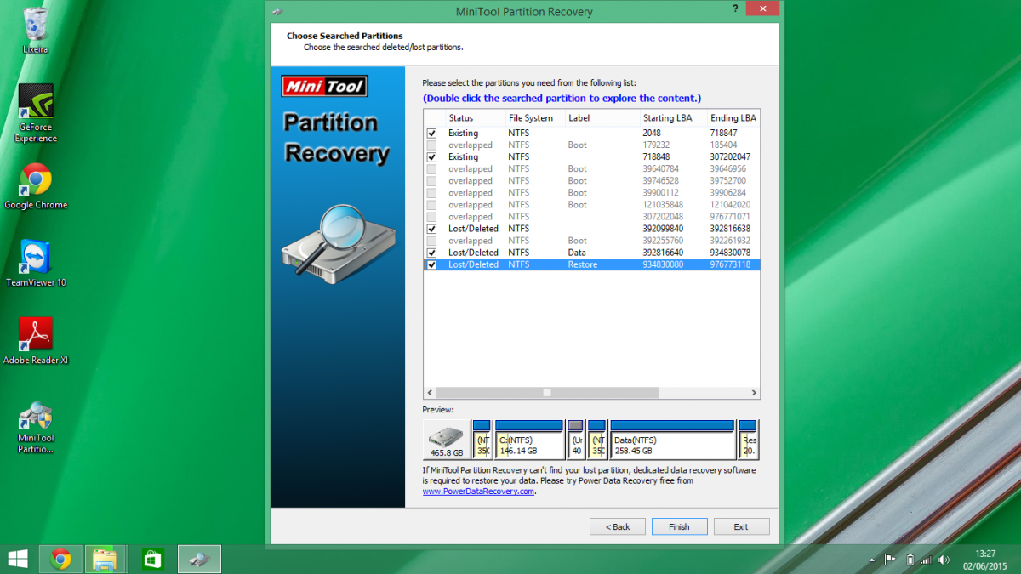
Task: Open MiniTool Partition desktop shortcut
Action: 36,428
